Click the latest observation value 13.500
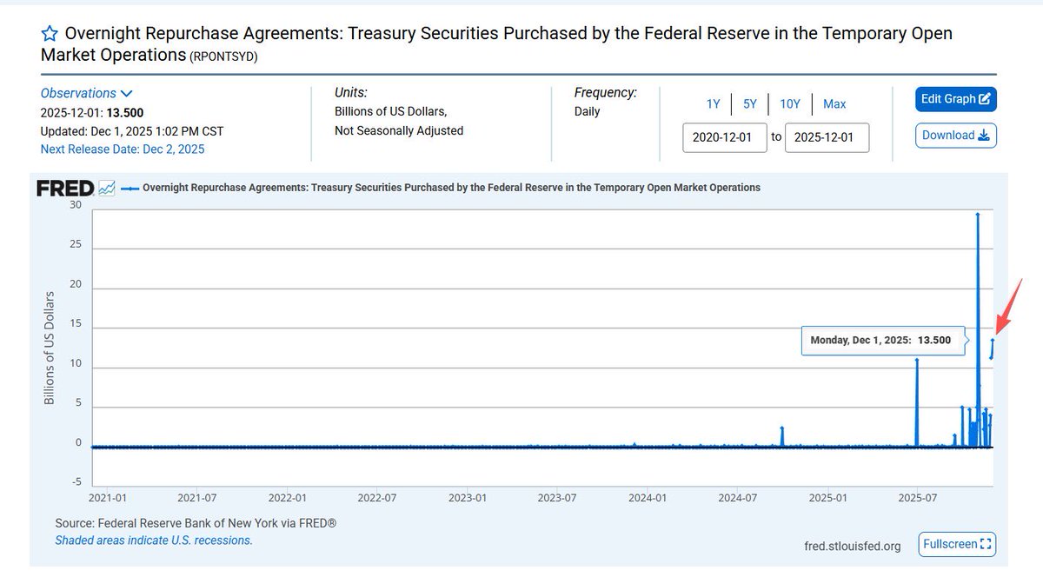The width and height of the screenshot is (1043, 577). (x=124, y=112)
